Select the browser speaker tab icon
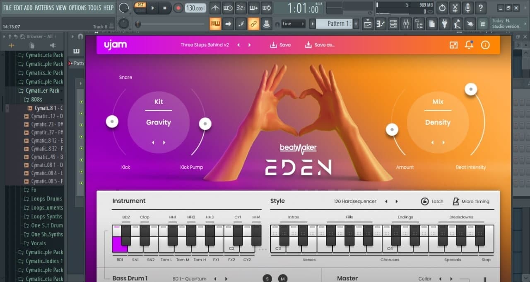This screenshot has width=530, height=282. 53,45
